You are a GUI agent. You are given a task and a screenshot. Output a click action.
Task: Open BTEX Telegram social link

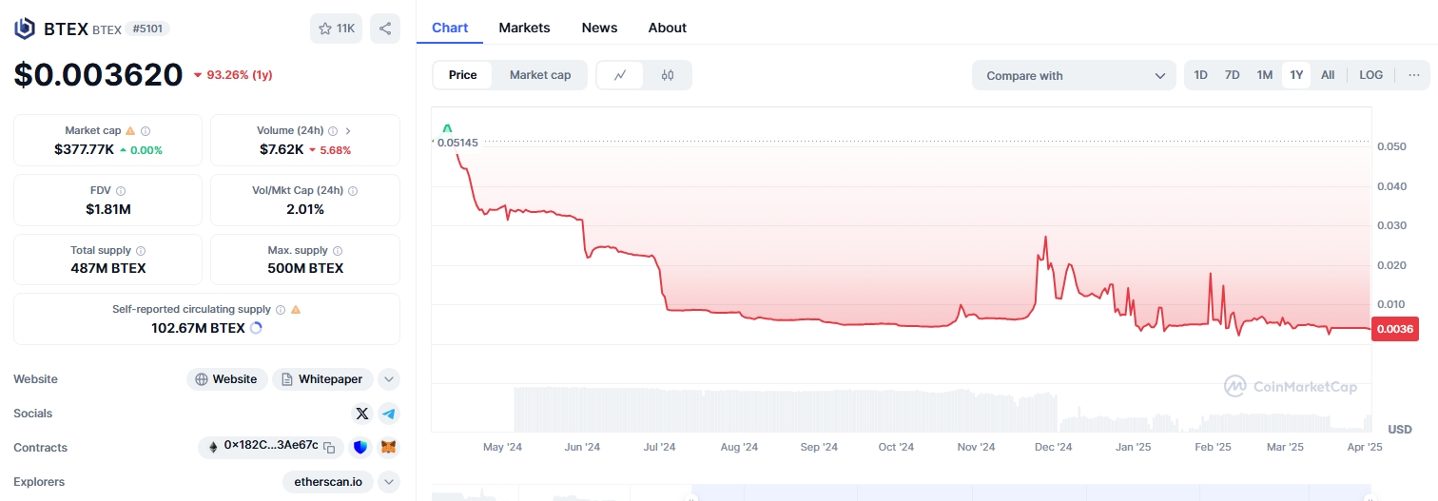coord(389,414)
